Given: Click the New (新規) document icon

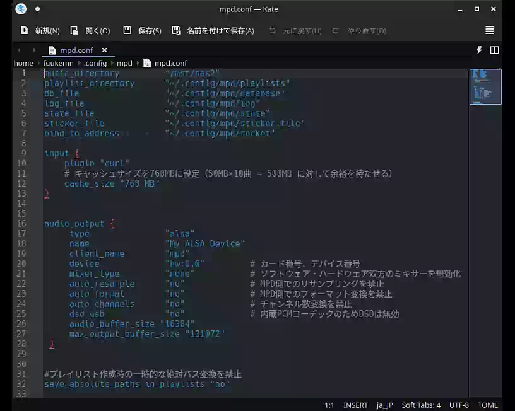Looking at the screenshot, I should point(25,30).
